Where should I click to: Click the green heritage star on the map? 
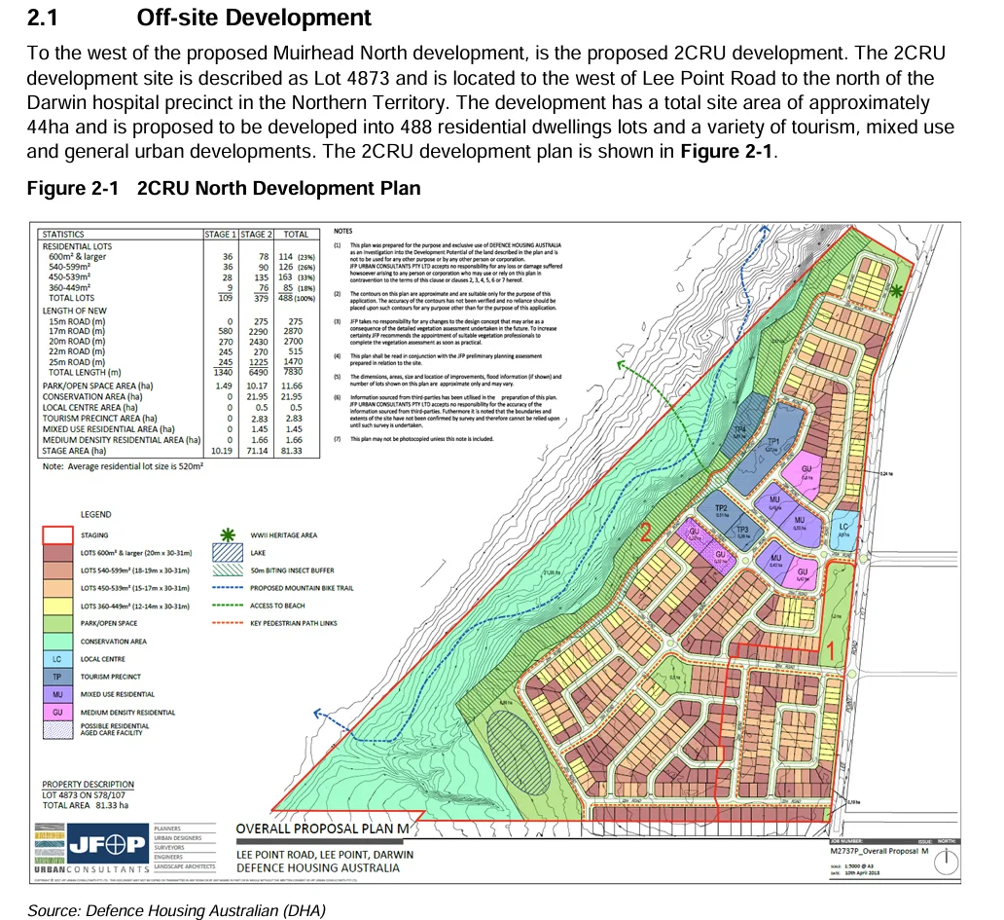point(896,291)
